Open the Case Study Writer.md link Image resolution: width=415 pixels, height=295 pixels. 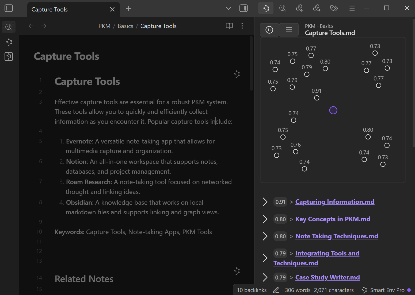point(327,277)
